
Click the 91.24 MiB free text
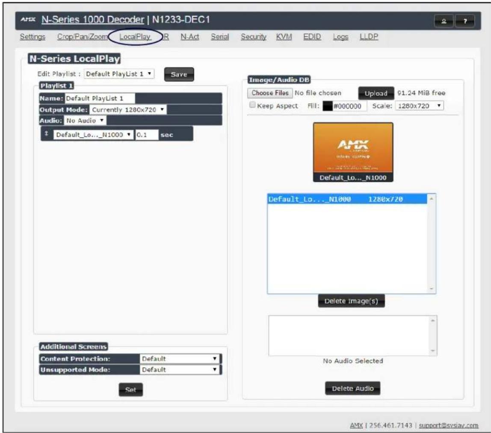pos(421,93)
